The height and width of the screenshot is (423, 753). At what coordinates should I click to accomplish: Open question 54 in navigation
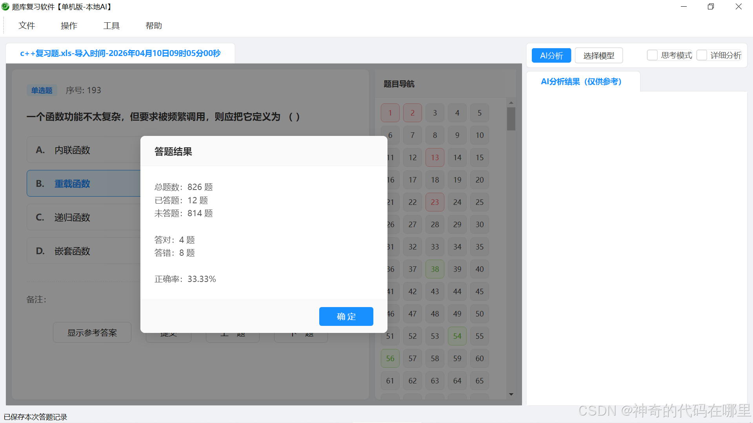coord(457,336)
